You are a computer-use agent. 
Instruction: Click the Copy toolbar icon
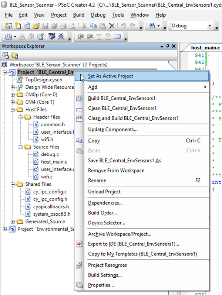[x=93, y=25]
